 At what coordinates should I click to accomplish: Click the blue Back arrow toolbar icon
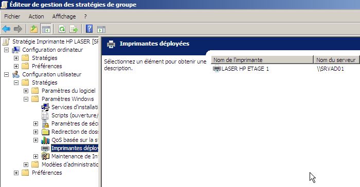(6, 29)
